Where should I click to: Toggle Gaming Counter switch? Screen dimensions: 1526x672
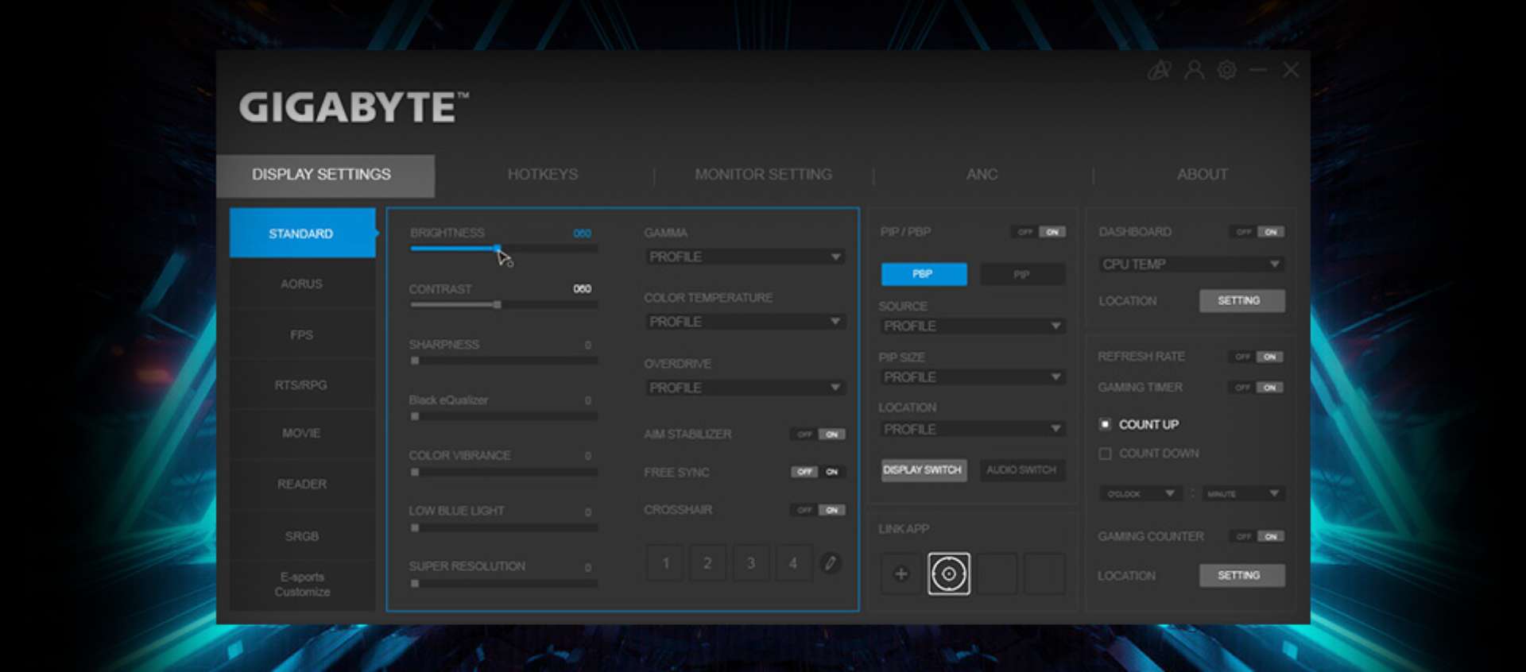[x=1257, y=536]
